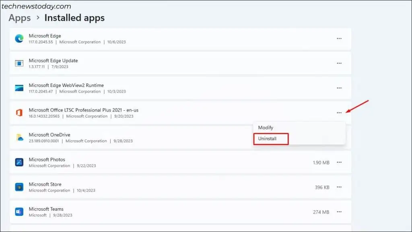This screenshot has width=412, height=232.
Task: Expand options for Edge WebView2 Runtime
Action: tap(339, 88)
